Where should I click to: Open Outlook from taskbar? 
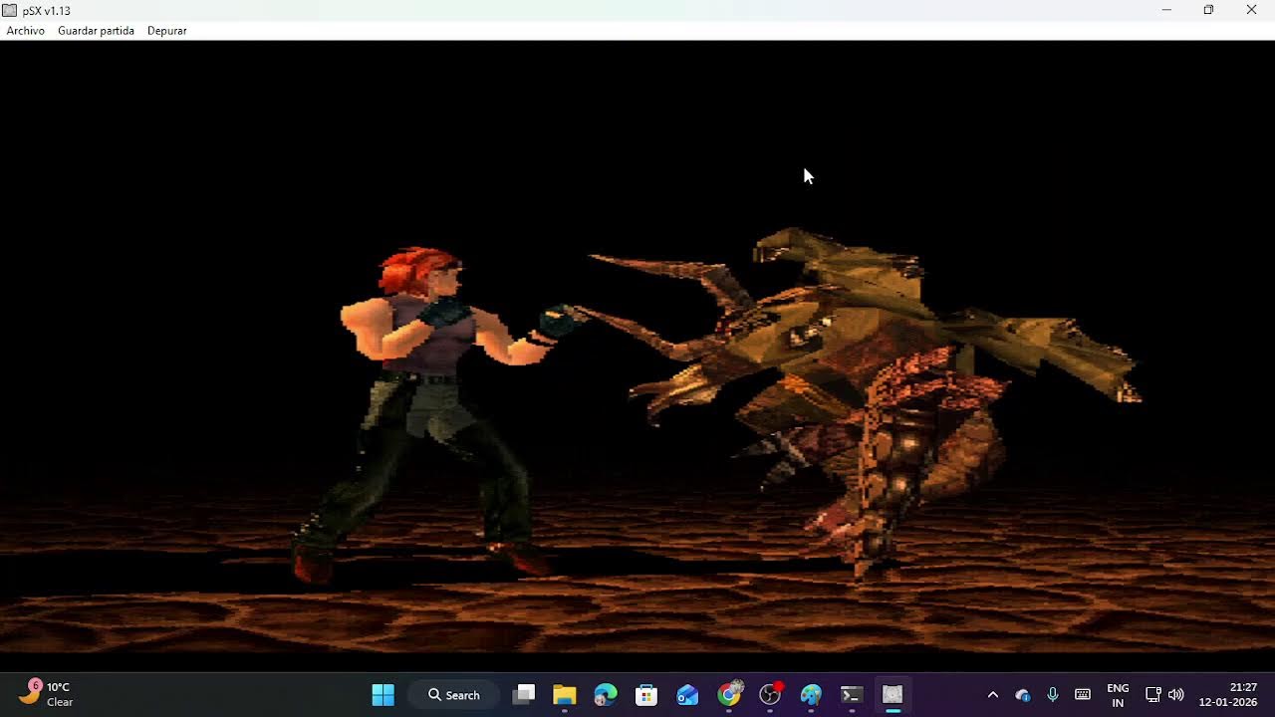click(687, 695)
